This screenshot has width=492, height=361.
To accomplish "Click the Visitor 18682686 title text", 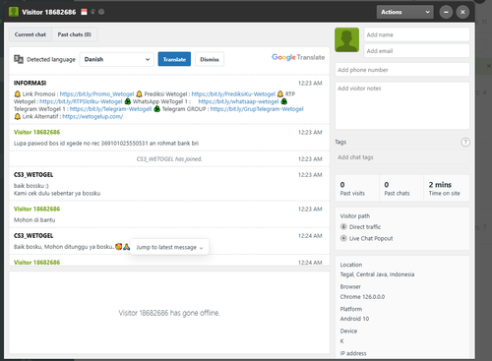I will click(49, 12).
